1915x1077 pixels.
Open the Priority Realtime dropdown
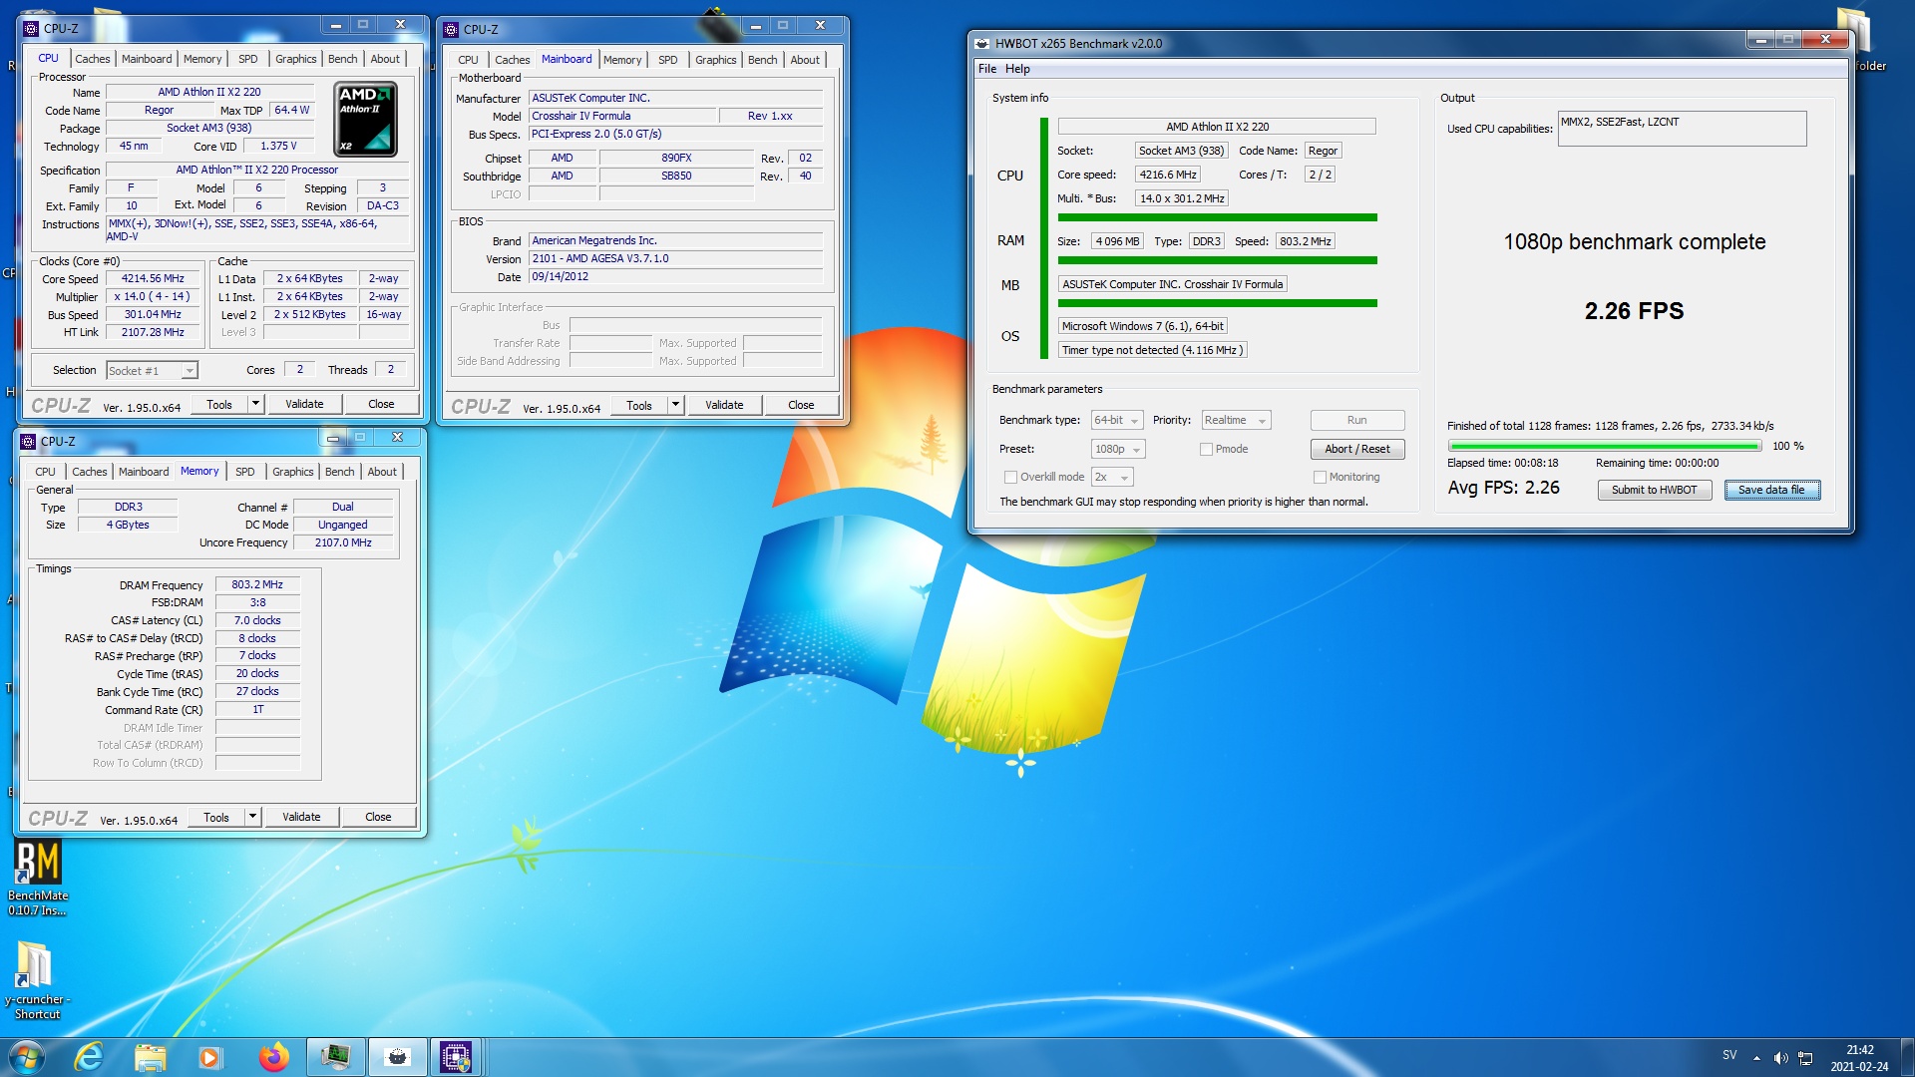[1236, 420]
